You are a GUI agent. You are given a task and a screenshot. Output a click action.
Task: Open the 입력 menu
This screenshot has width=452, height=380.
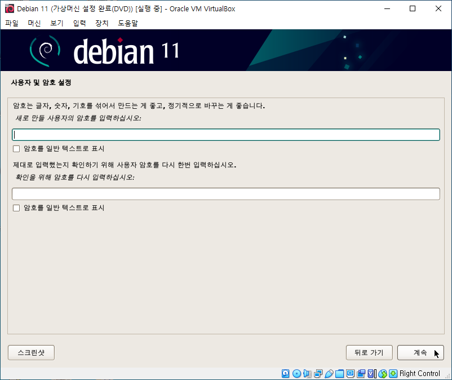[79, 23]
